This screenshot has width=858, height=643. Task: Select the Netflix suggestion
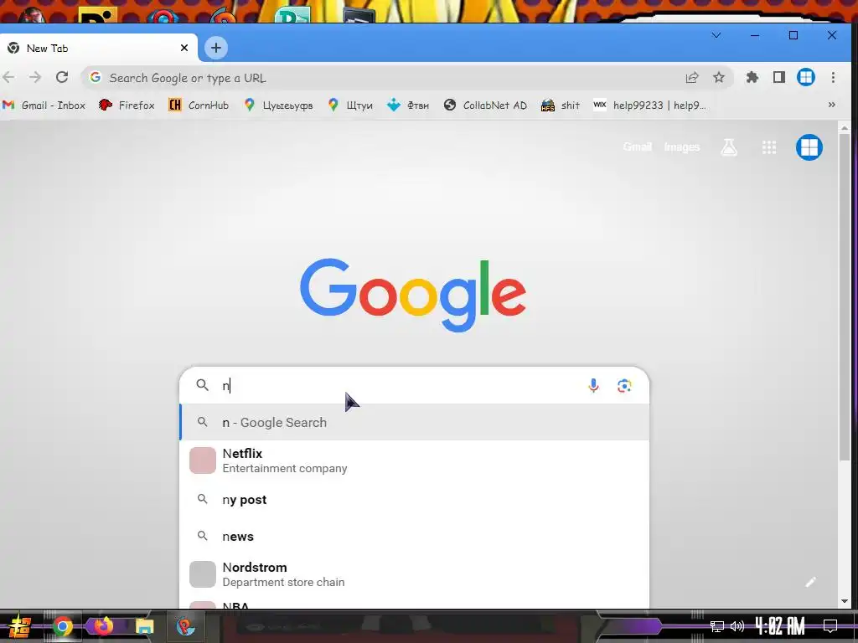coord(414,460)
